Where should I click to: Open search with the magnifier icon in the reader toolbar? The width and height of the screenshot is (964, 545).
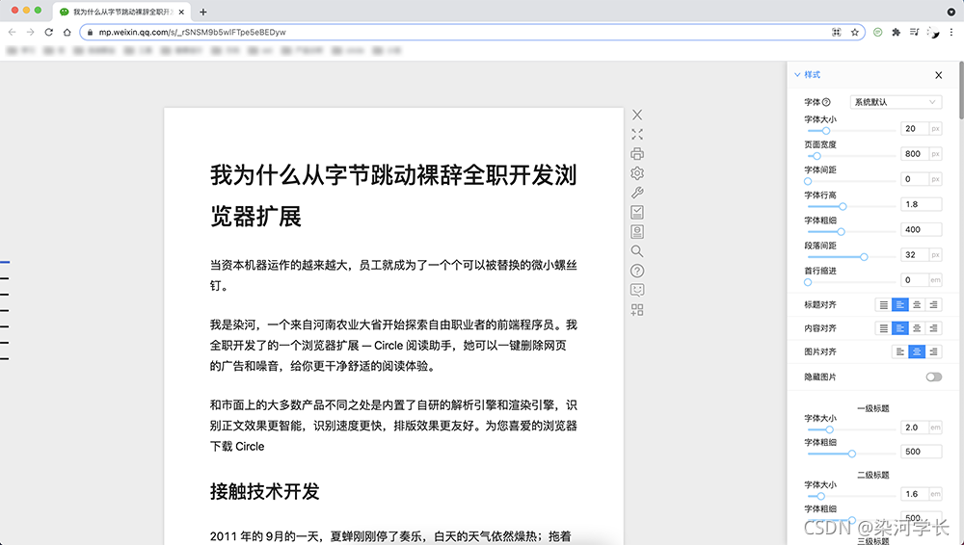pos(637,251)
